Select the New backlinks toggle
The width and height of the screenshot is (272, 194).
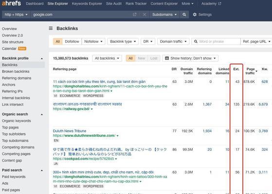pyautogui.click(x=142, y=58)
